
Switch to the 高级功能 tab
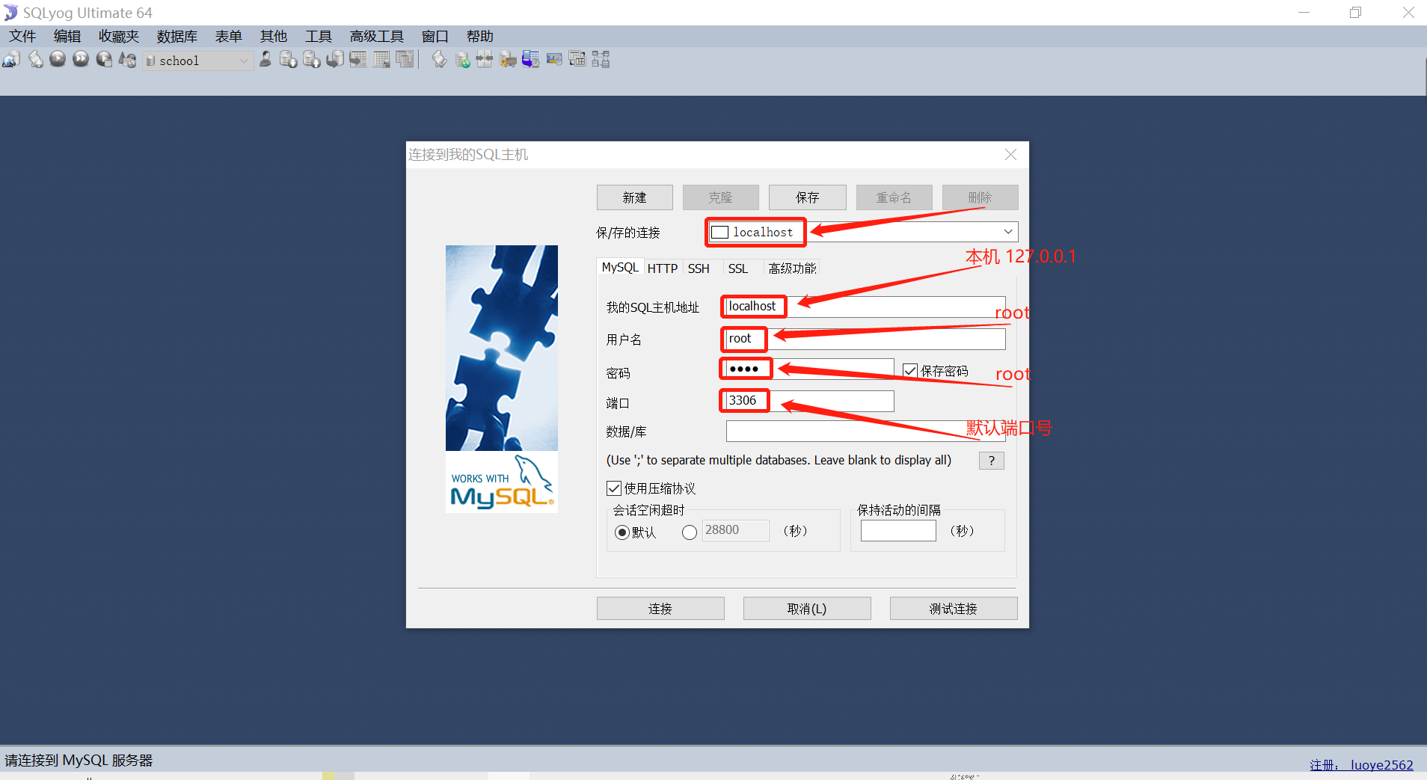[x=793, y=268]
